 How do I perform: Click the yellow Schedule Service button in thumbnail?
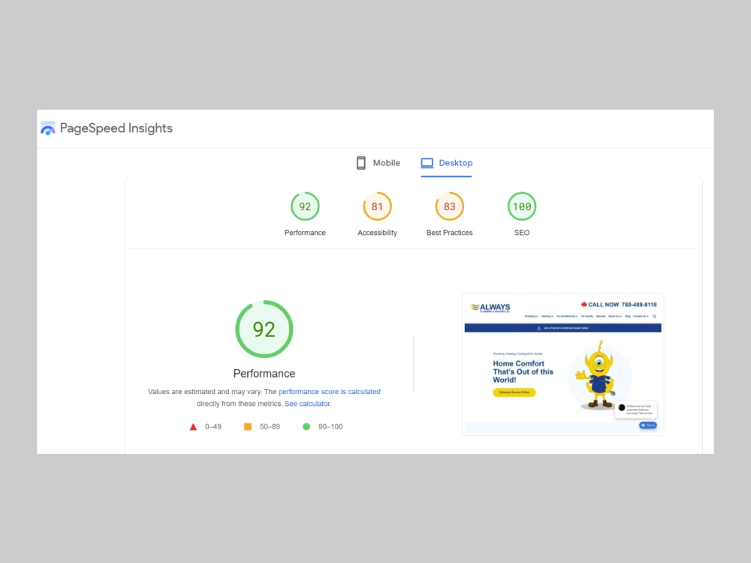514,393
